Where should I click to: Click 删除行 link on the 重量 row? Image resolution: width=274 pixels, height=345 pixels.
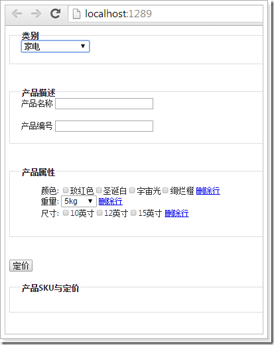click(x=110, y=201)
